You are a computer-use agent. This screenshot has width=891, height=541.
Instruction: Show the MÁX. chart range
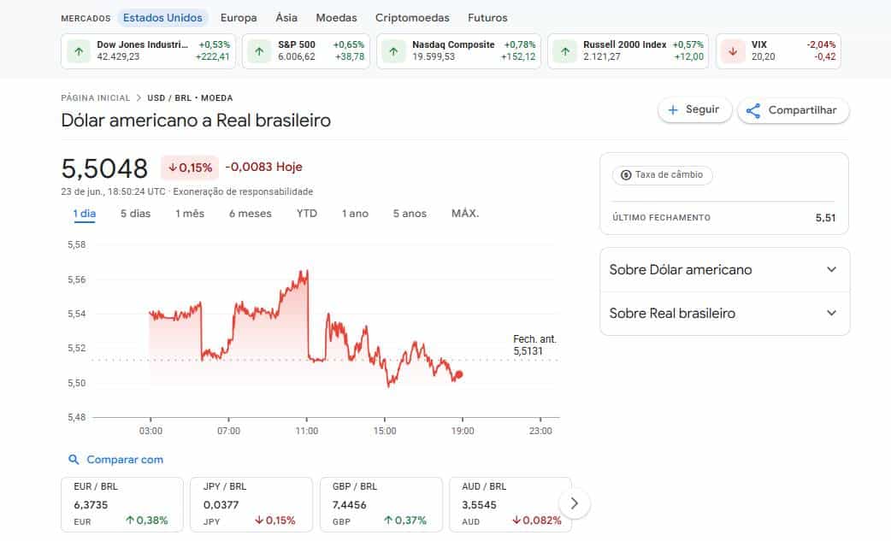coord(465,213)
